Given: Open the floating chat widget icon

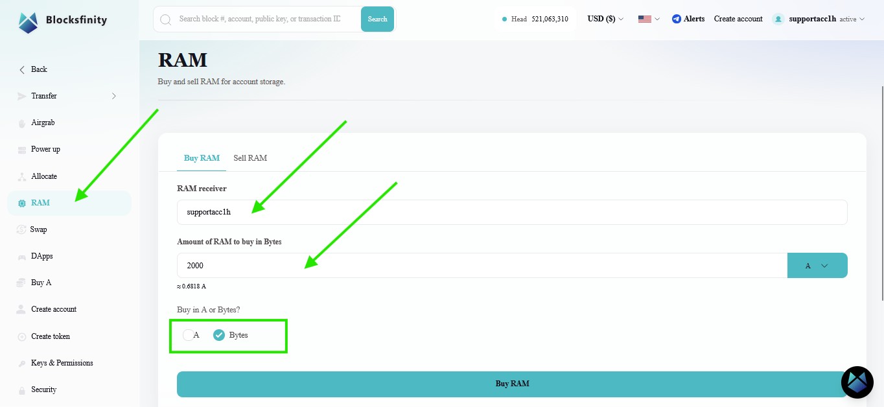Looking at the screenshot, I should click(857, 382).
